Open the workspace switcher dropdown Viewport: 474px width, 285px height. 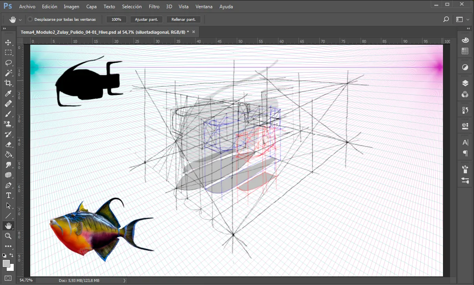462,19
